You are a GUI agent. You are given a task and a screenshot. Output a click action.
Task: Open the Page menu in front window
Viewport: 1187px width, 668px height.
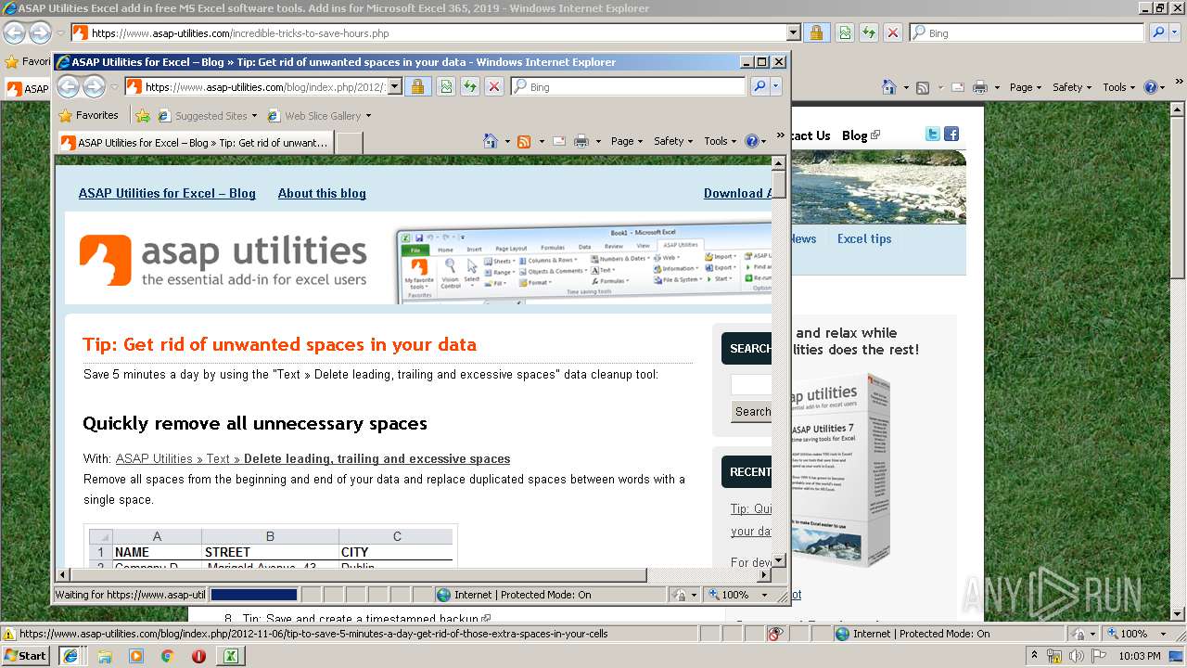tap(627, 141)
